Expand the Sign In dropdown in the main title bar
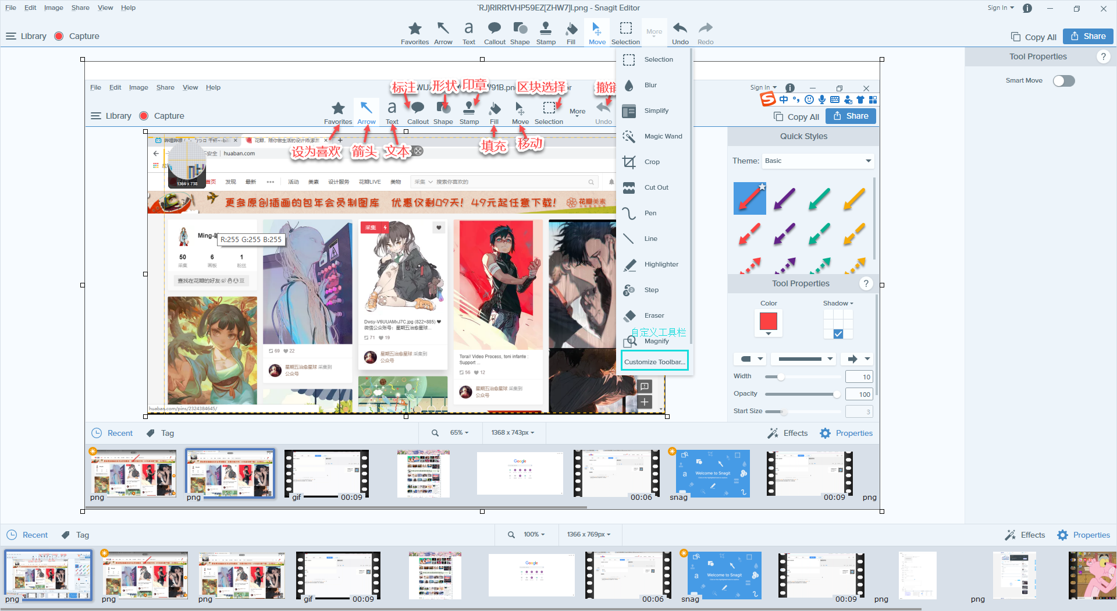The image size is (1117, 611). (1001, 8)
